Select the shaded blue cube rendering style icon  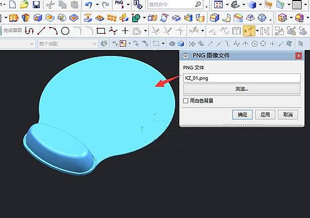click(x=252, y=4)
